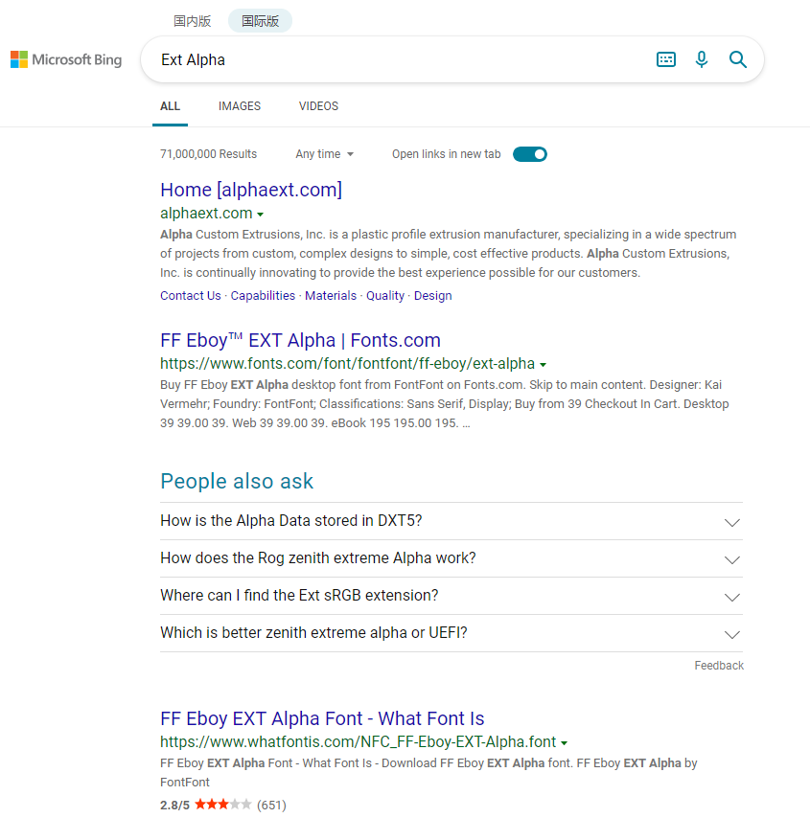The width and height of the screenshot is (810, 818).
Task: Open the green arrow next to alphaext.com
Action: tap(260, 215)
